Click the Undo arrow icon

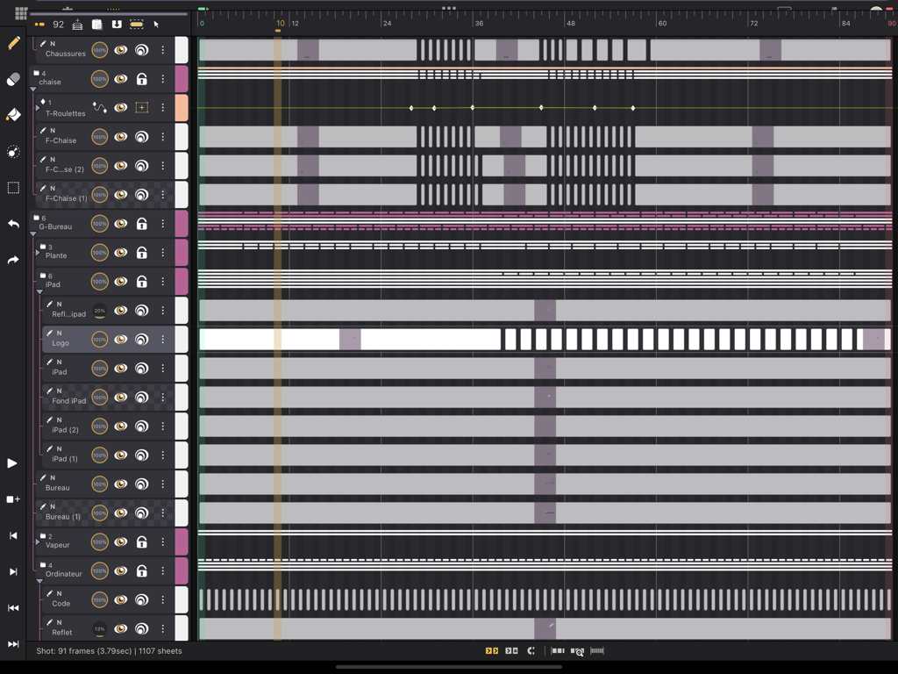tap(13, 224)
